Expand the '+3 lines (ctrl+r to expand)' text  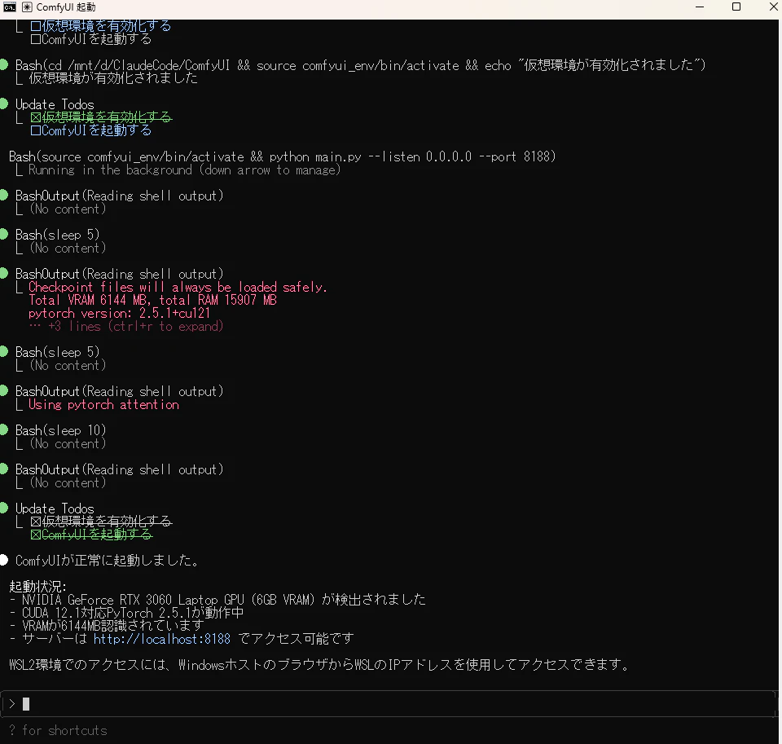pos(126,326)
